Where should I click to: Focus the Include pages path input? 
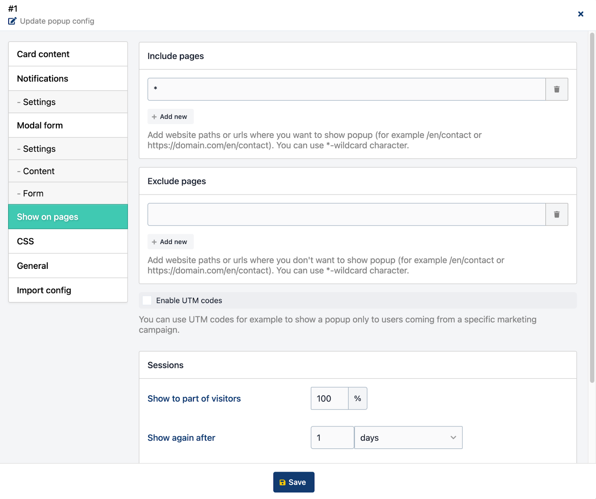346,89
